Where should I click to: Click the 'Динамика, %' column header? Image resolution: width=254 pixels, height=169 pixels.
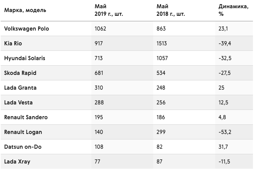[x=233, y=10]
